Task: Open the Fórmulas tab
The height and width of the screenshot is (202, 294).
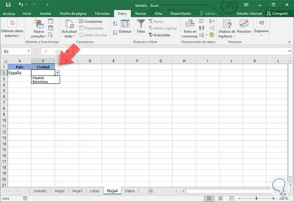Action: click(102, 14)
